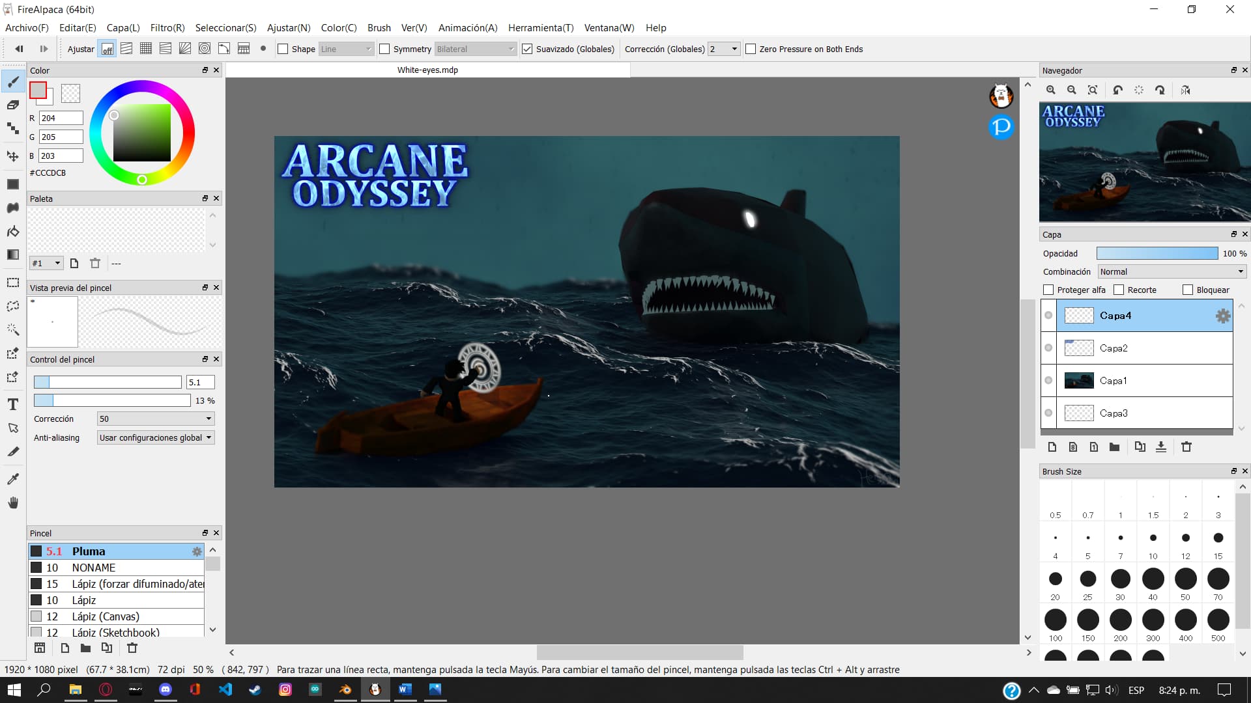1251x703 pixels.
Task: Enable Zero Pressure on Both Ends
Action: pos(751,49)
